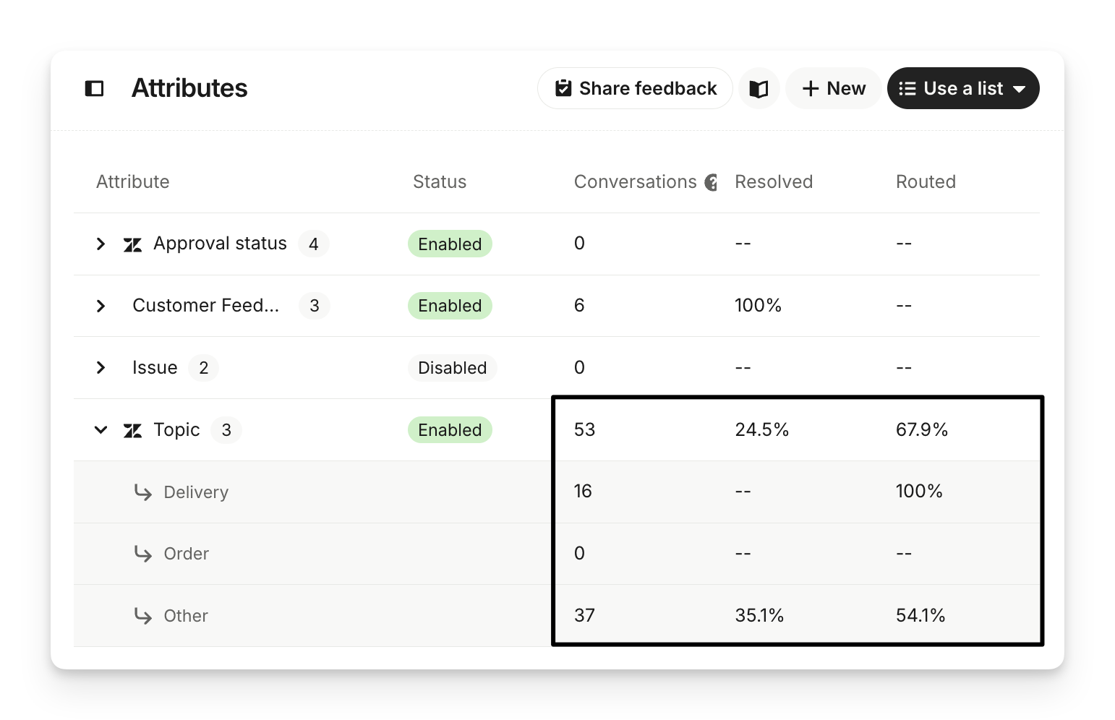
Task: Click the Share feedback button
Action: (x=635, y=88)
